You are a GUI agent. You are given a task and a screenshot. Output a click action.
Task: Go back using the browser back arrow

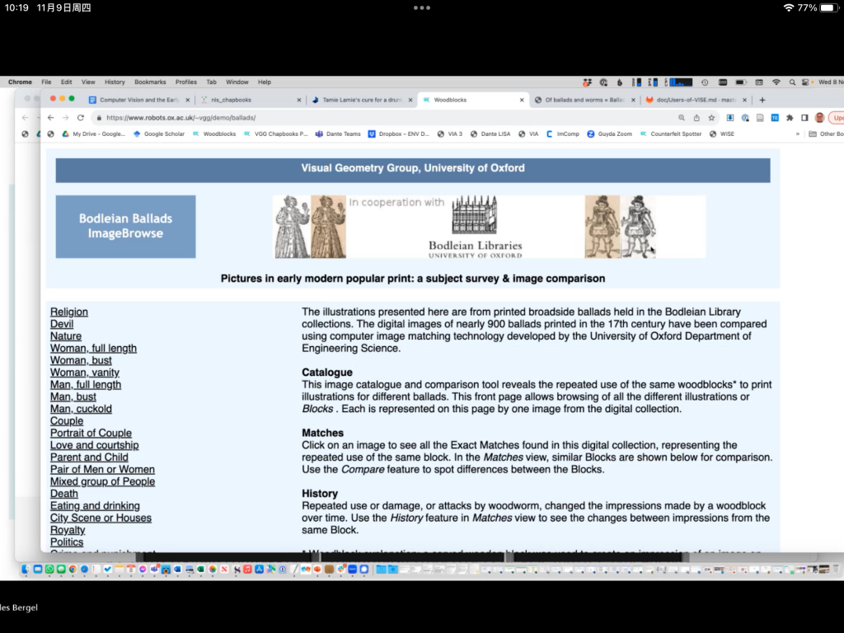coord(50,118)
